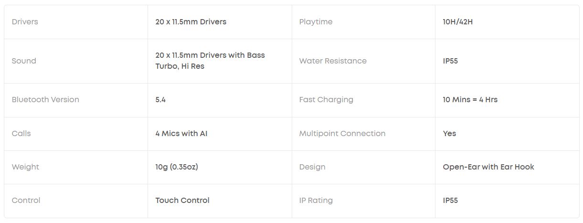Click the "Weight" row label
The image size is (583, 223).
point(25,167)
